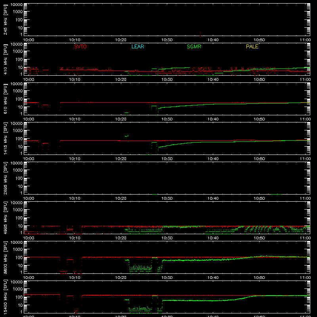Screen dimensions: 317x317
Task: Select the 4995 MHz [SFU] axis title
Action: pos(5,218)
